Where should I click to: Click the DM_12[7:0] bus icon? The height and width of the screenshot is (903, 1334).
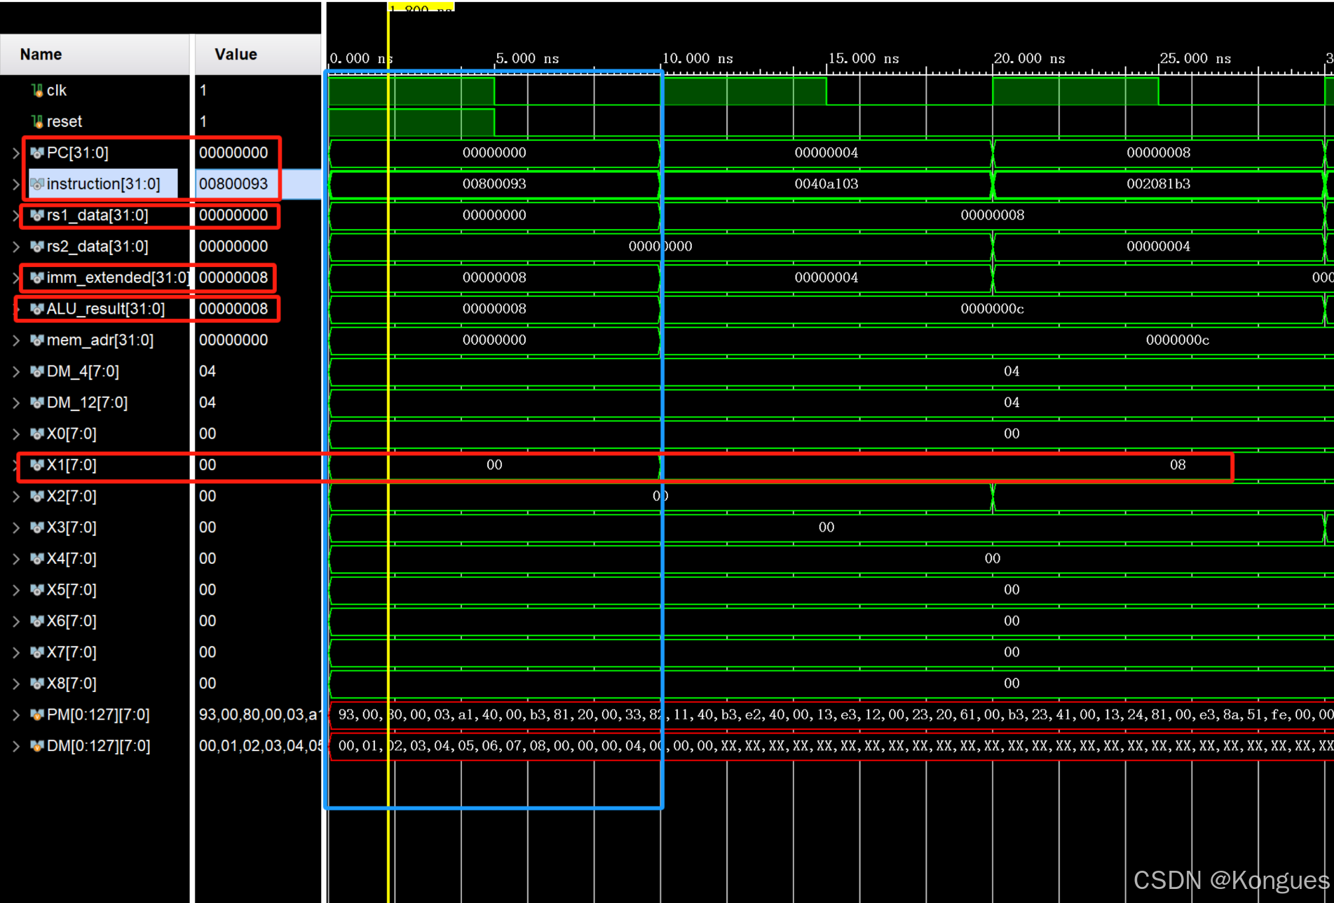pyautogui.click(x=37, y=403)
